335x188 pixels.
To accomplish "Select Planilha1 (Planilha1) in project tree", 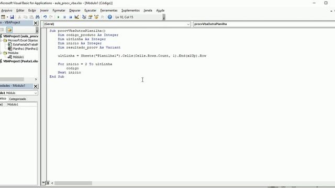I will 25,49.
